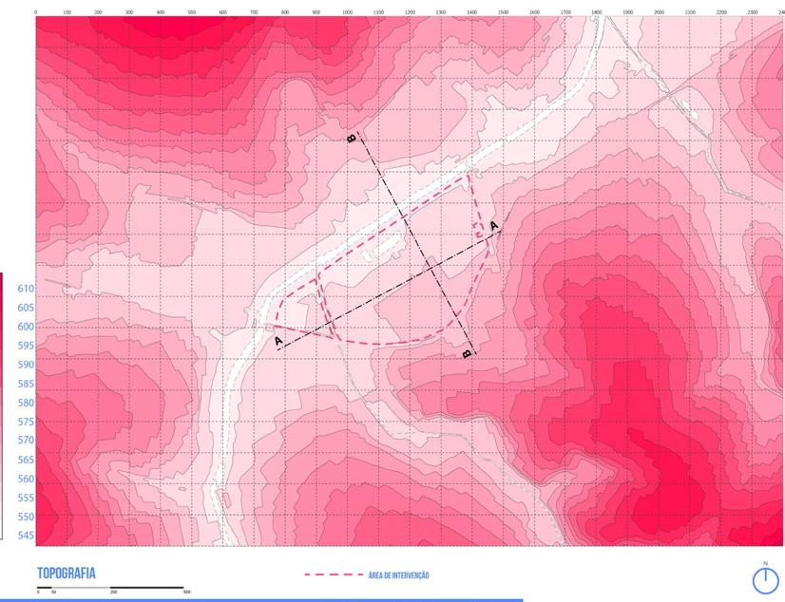Click top axis tick label 2300

pos(753,12)
